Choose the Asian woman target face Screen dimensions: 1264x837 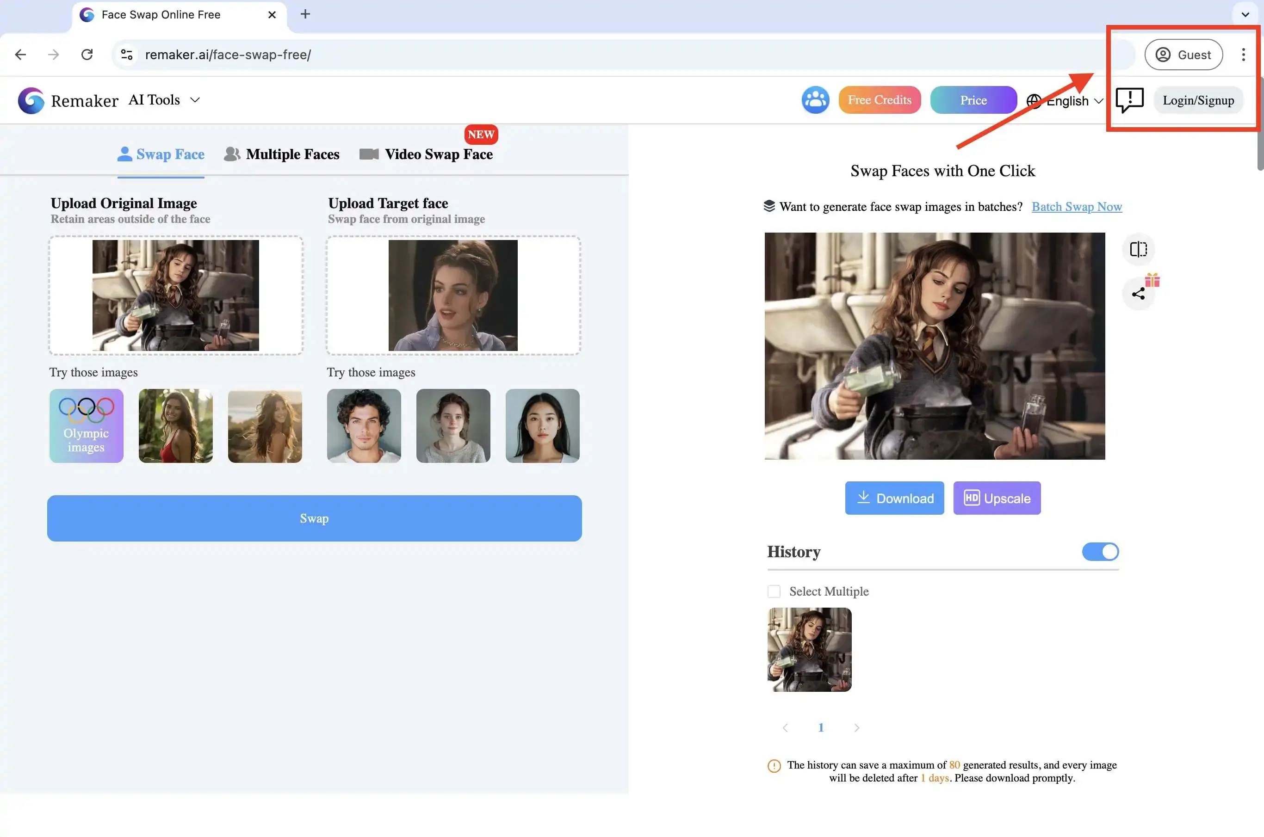pyautogui.click(x=542, y=425)
